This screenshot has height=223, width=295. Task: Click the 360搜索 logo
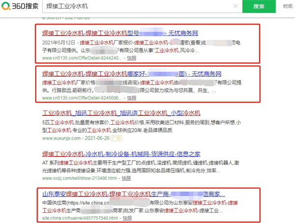[x=20, y=6]
